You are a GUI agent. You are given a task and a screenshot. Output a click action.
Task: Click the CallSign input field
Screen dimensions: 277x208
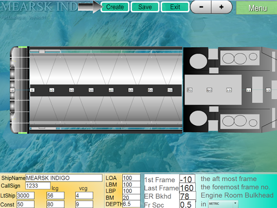point(38,186)
